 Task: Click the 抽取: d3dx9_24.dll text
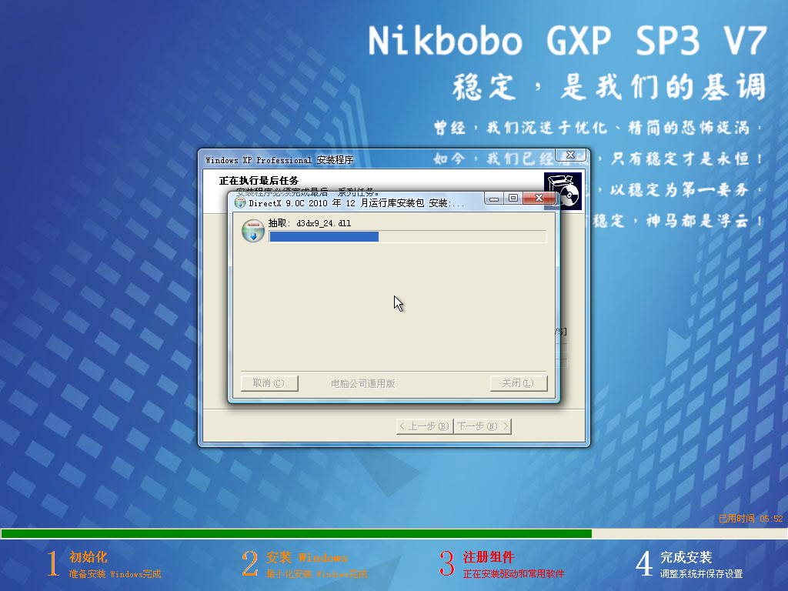[x=309, y=223]
